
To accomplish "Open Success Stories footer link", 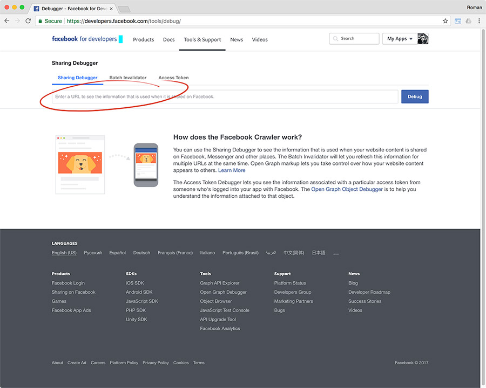I will [365, 301].
